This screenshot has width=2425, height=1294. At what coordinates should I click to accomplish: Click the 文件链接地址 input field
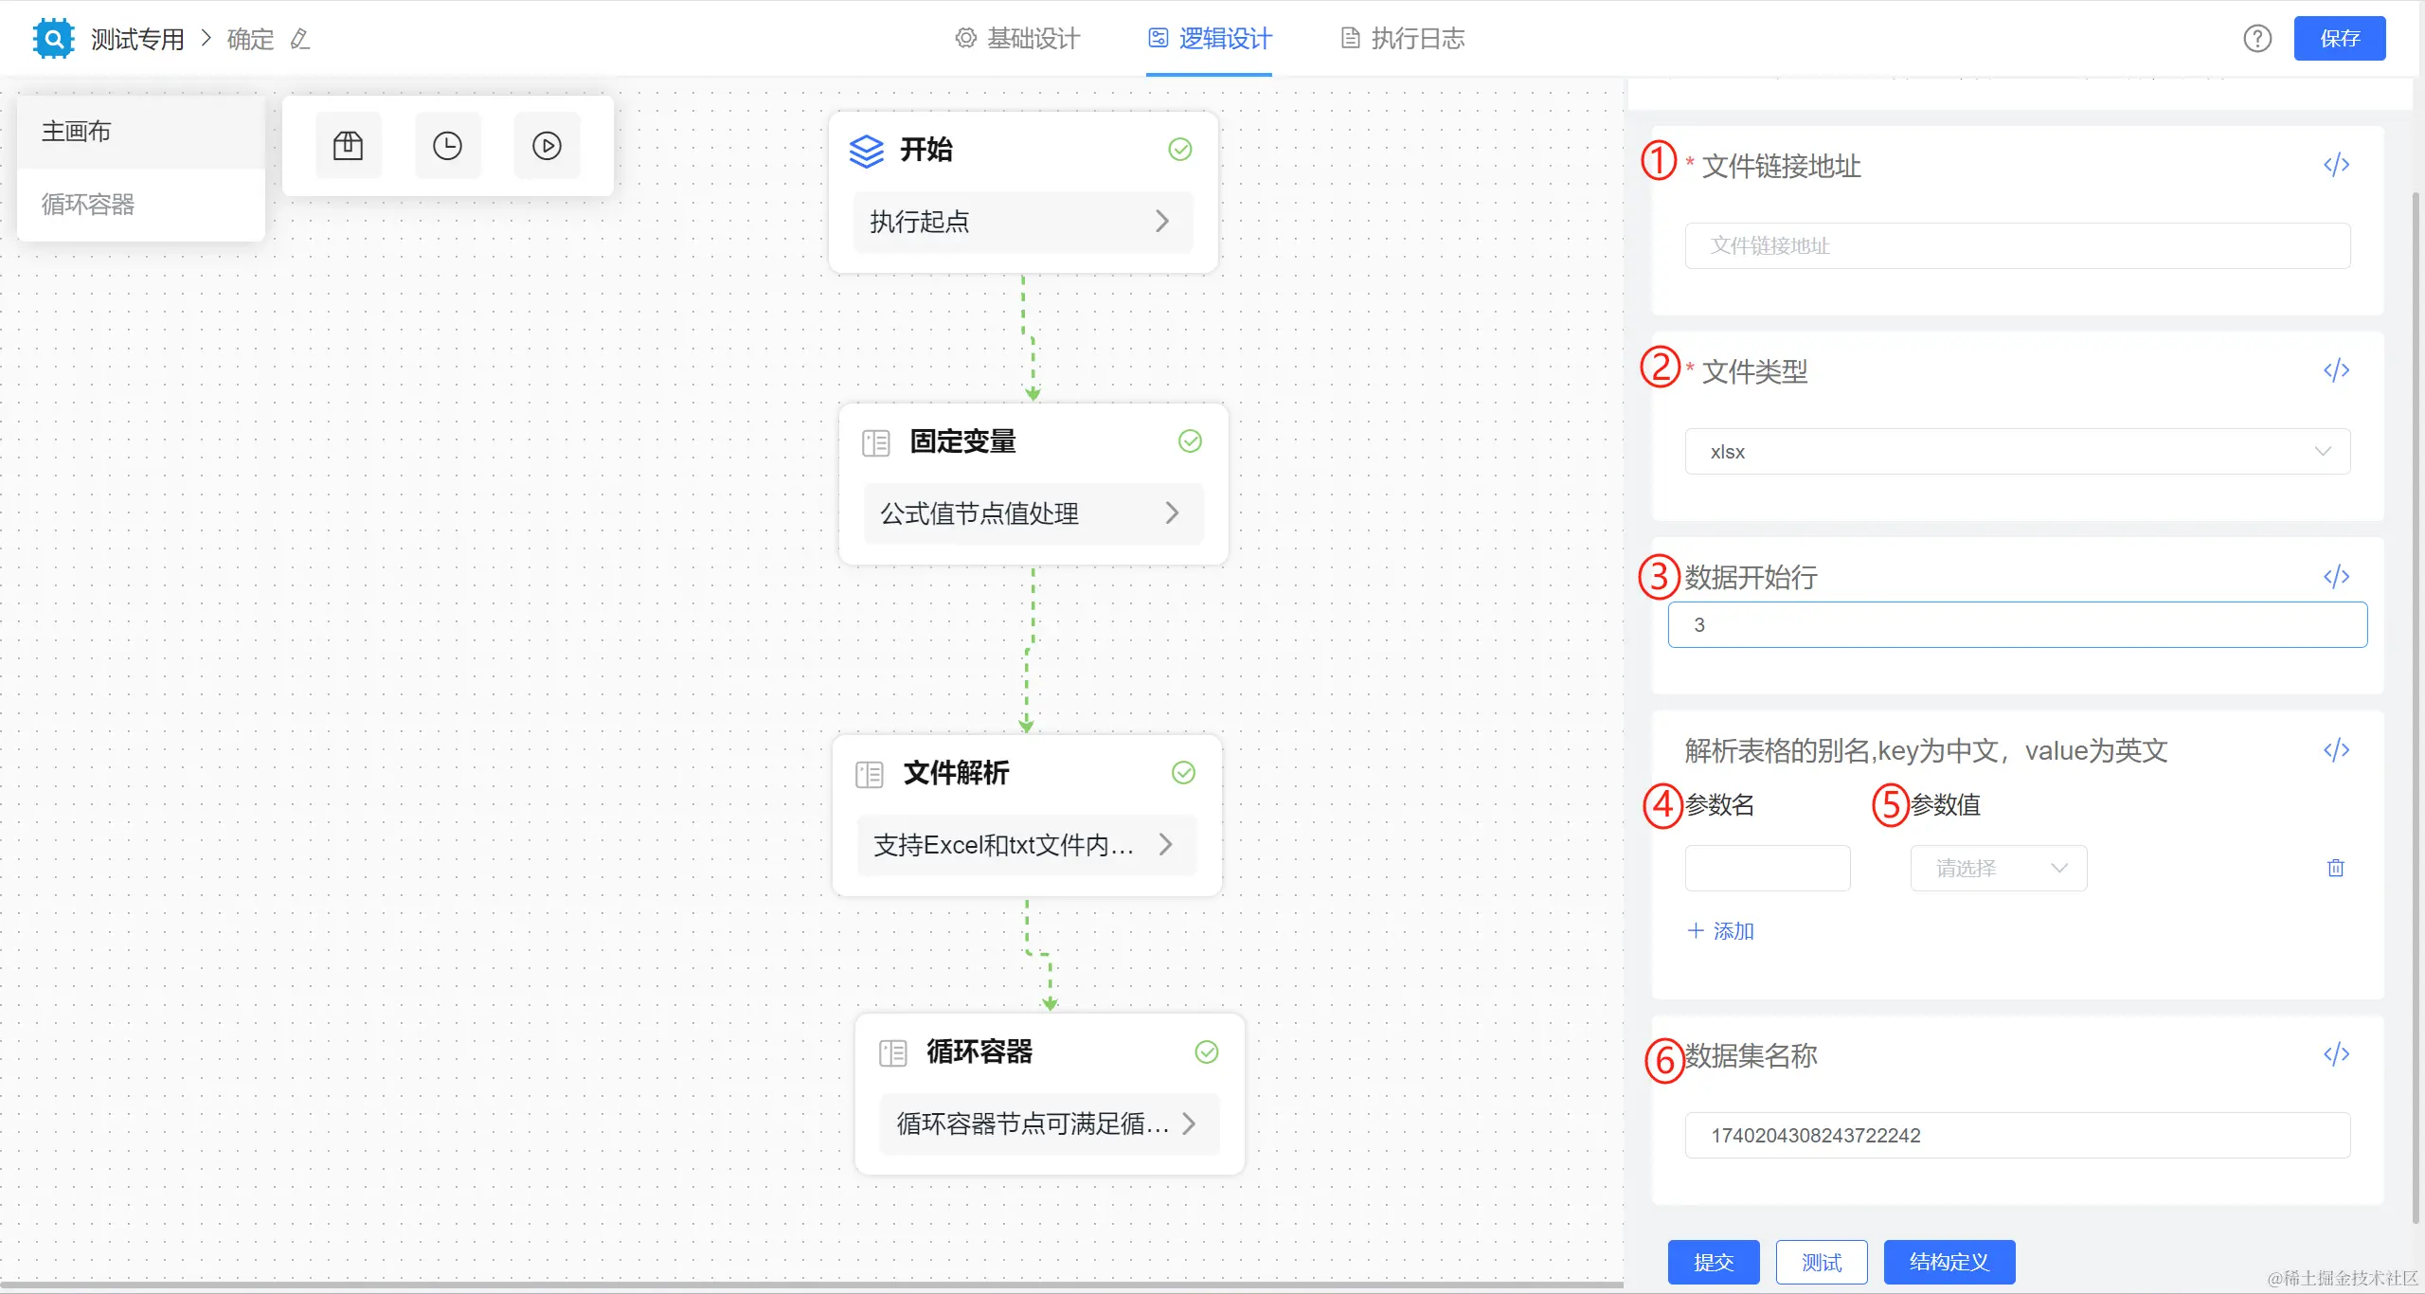point(2017,246)
